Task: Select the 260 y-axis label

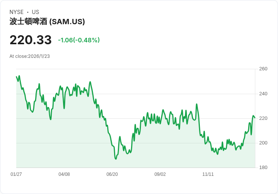Action: [263, 69]
